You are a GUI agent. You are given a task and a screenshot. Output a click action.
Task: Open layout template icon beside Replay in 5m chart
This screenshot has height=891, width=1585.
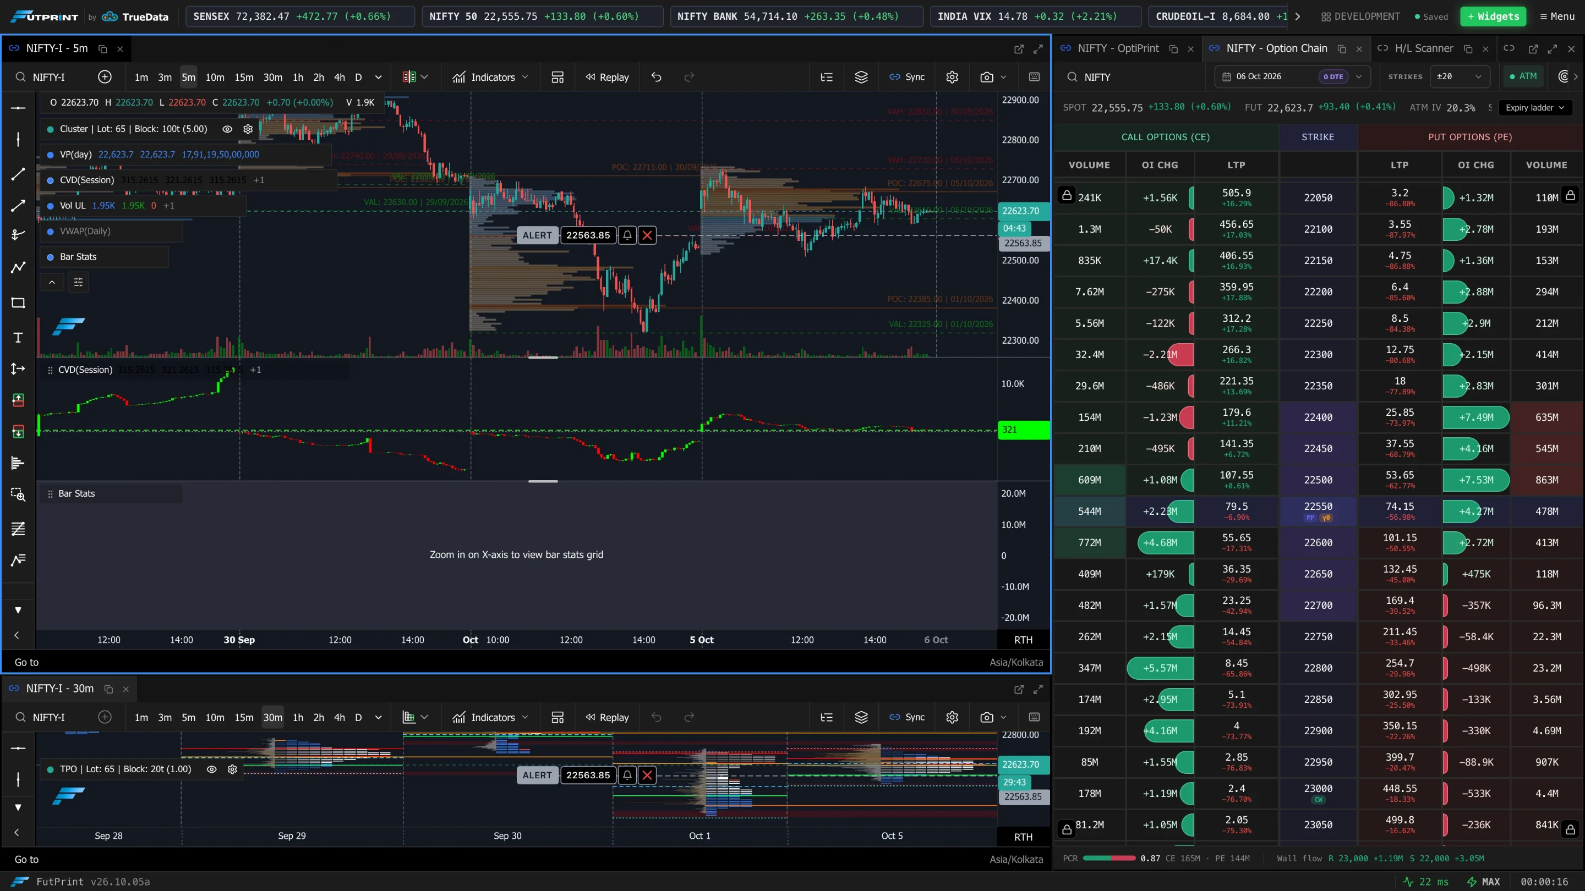(558, 77)
